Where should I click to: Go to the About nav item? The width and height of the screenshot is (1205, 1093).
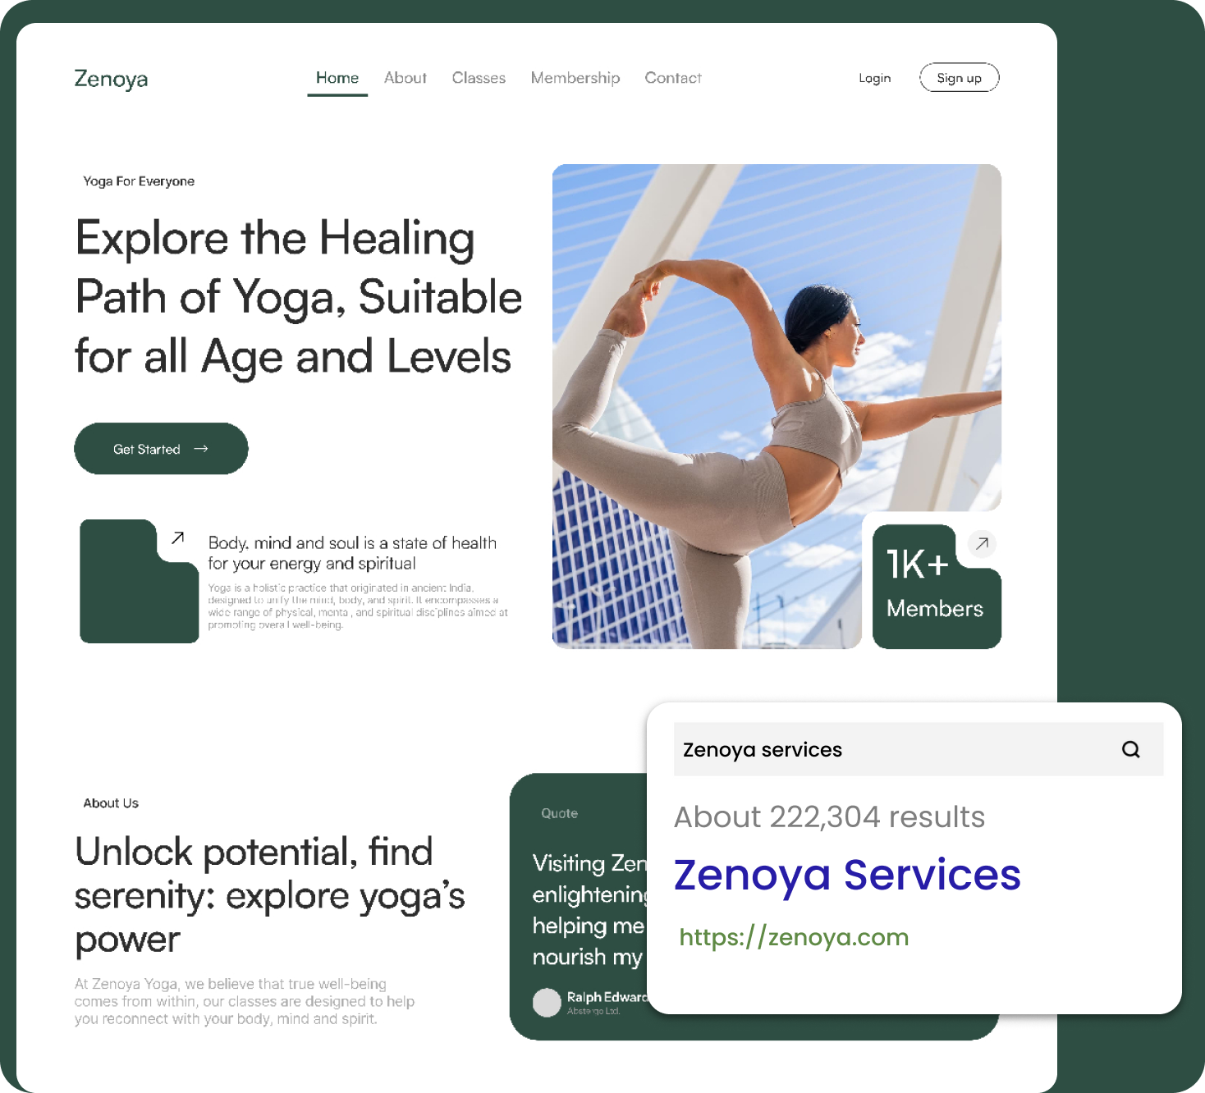405,78
